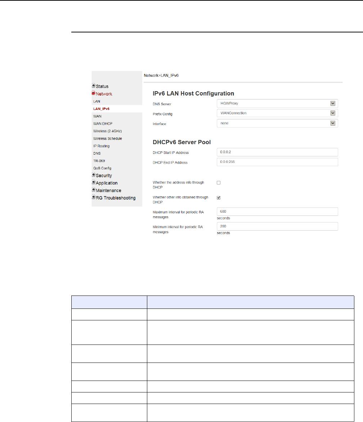Click the DHCP Start IP Address field
363x422 pixels.
pos(277,152)
